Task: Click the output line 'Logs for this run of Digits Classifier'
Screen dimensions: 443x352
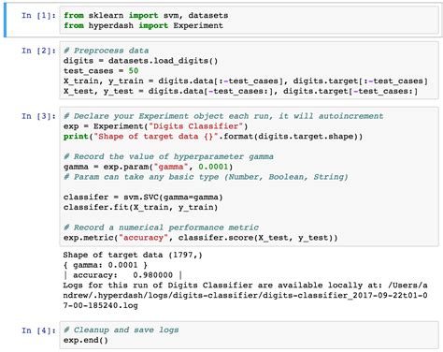Action: pos(246,286)
